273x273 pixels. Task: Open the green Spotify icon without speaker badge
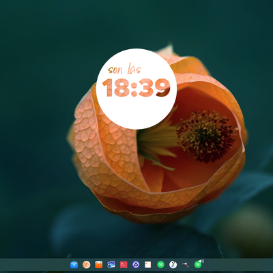point(160,265)
